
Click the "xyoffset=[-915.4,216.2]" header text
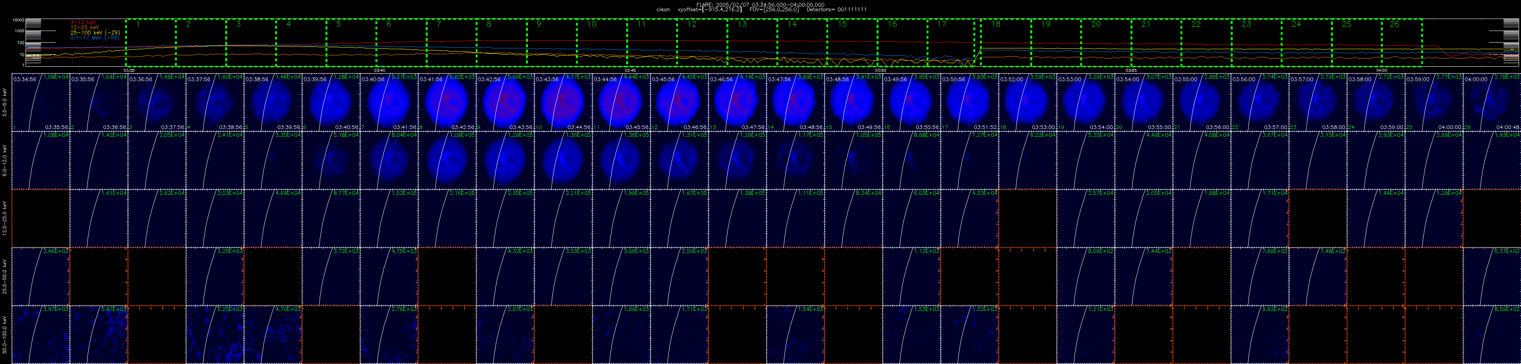click(710, 9)
